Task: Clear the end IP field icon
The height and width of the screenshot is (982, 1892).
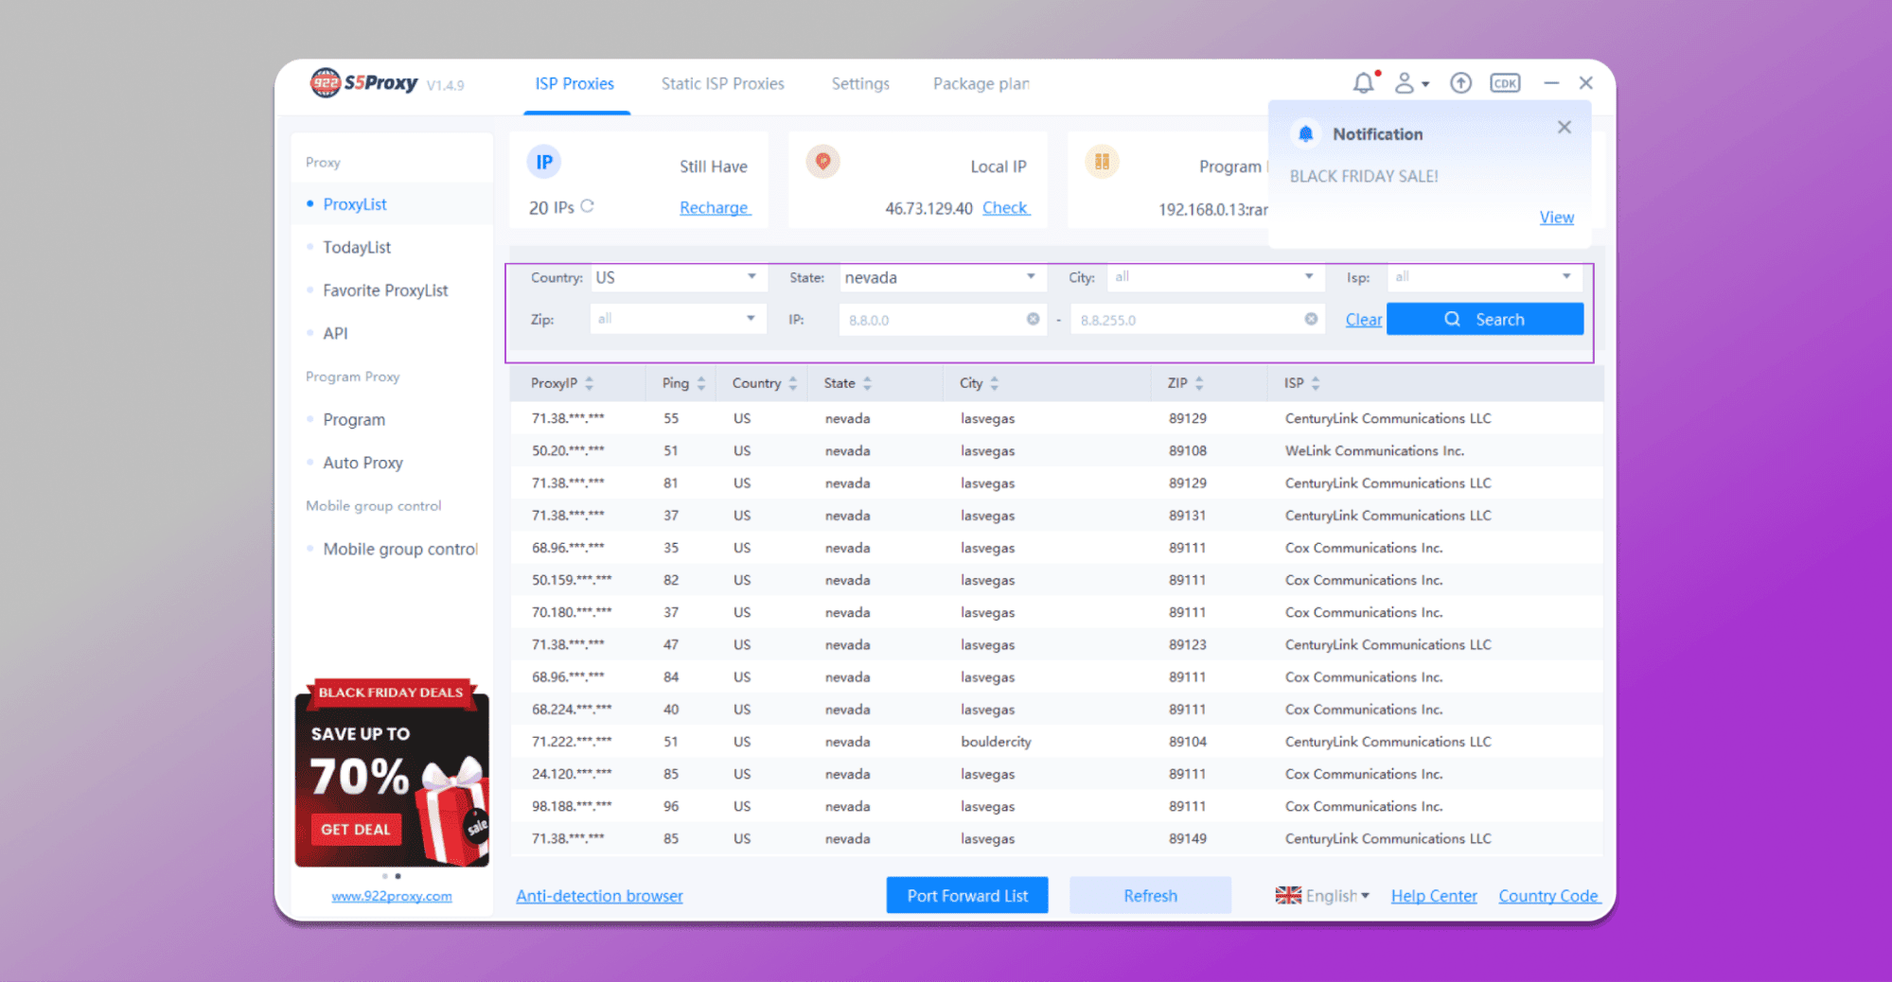Action: tap(1311, 319)
